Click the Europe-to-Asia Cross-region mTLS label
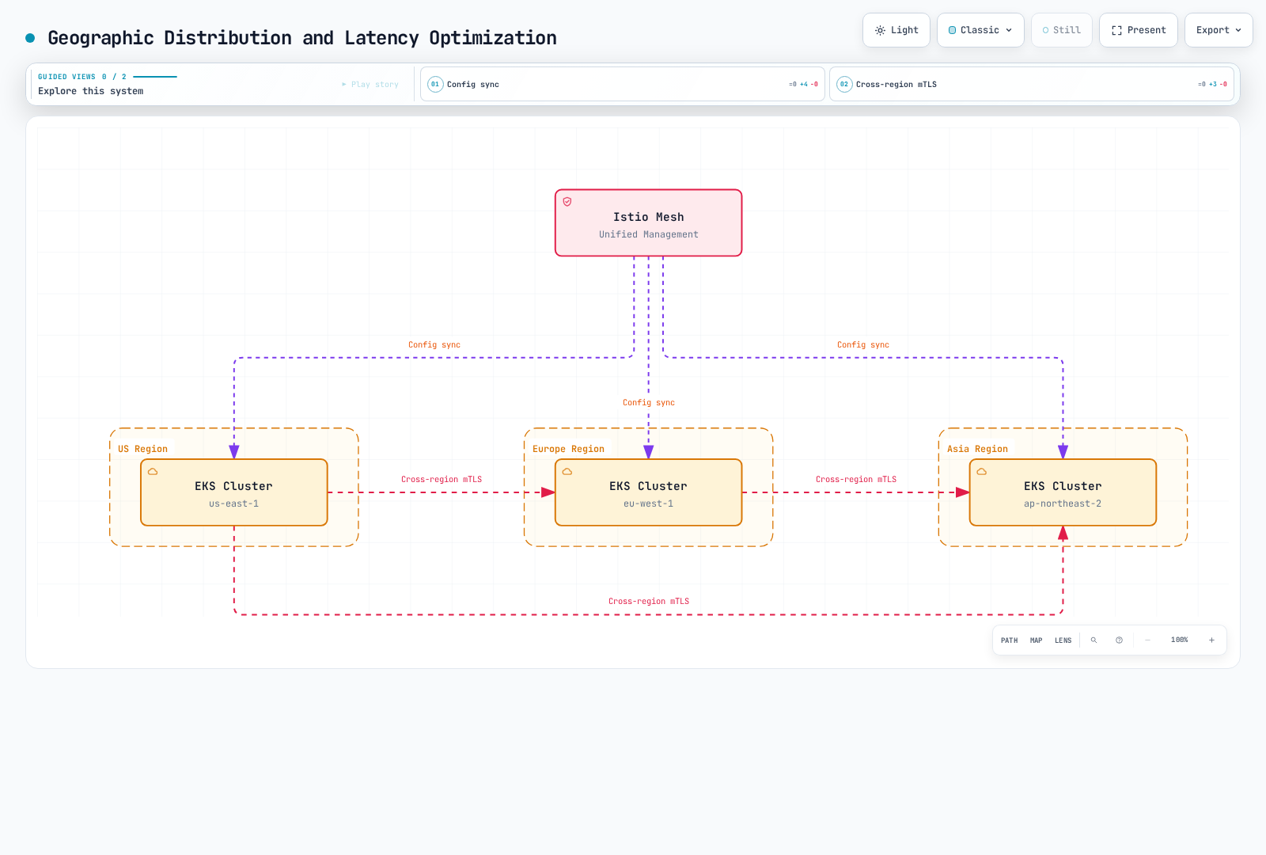1266x855 pixels. click(x=856, y=480)
